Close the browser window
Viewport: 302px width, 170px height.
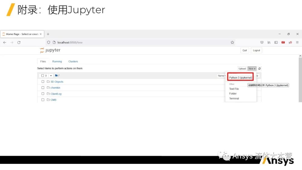[x=297, y=34]
